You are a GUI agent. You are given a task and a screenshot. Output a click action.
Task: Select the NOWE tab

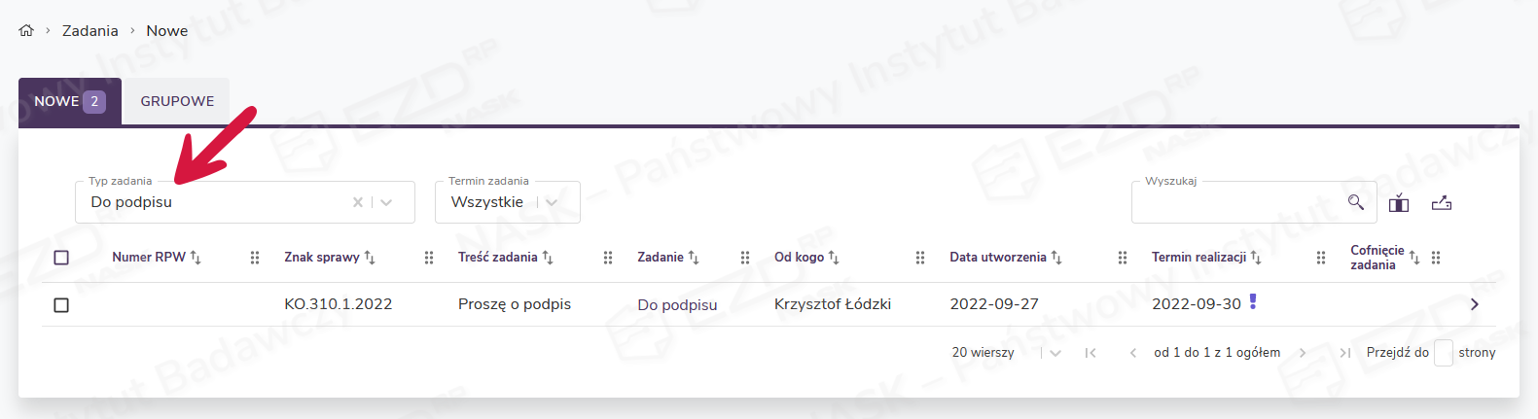pos(69,101)
